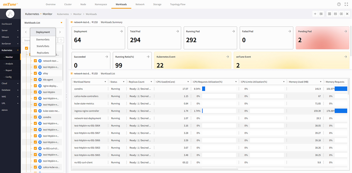352x173 pixels.
Task: Open Status column filter dropdown
Action: coord(123,82)
